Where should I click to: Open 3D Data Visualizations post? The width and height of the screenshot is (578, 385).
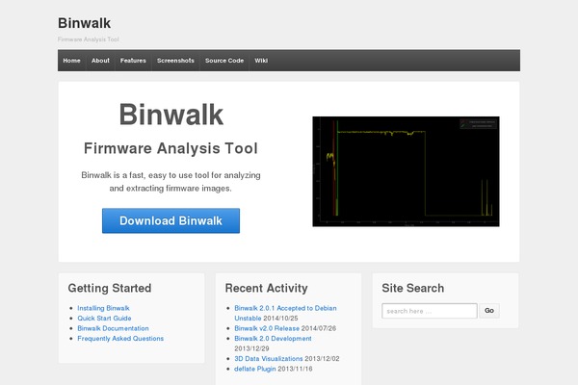click(269, 358)
